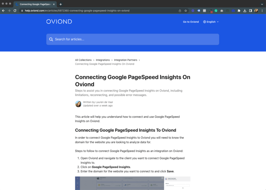This screenshot has height=190, width=266.
Task: Expand the English language dropdown
Action: [211, 22]
